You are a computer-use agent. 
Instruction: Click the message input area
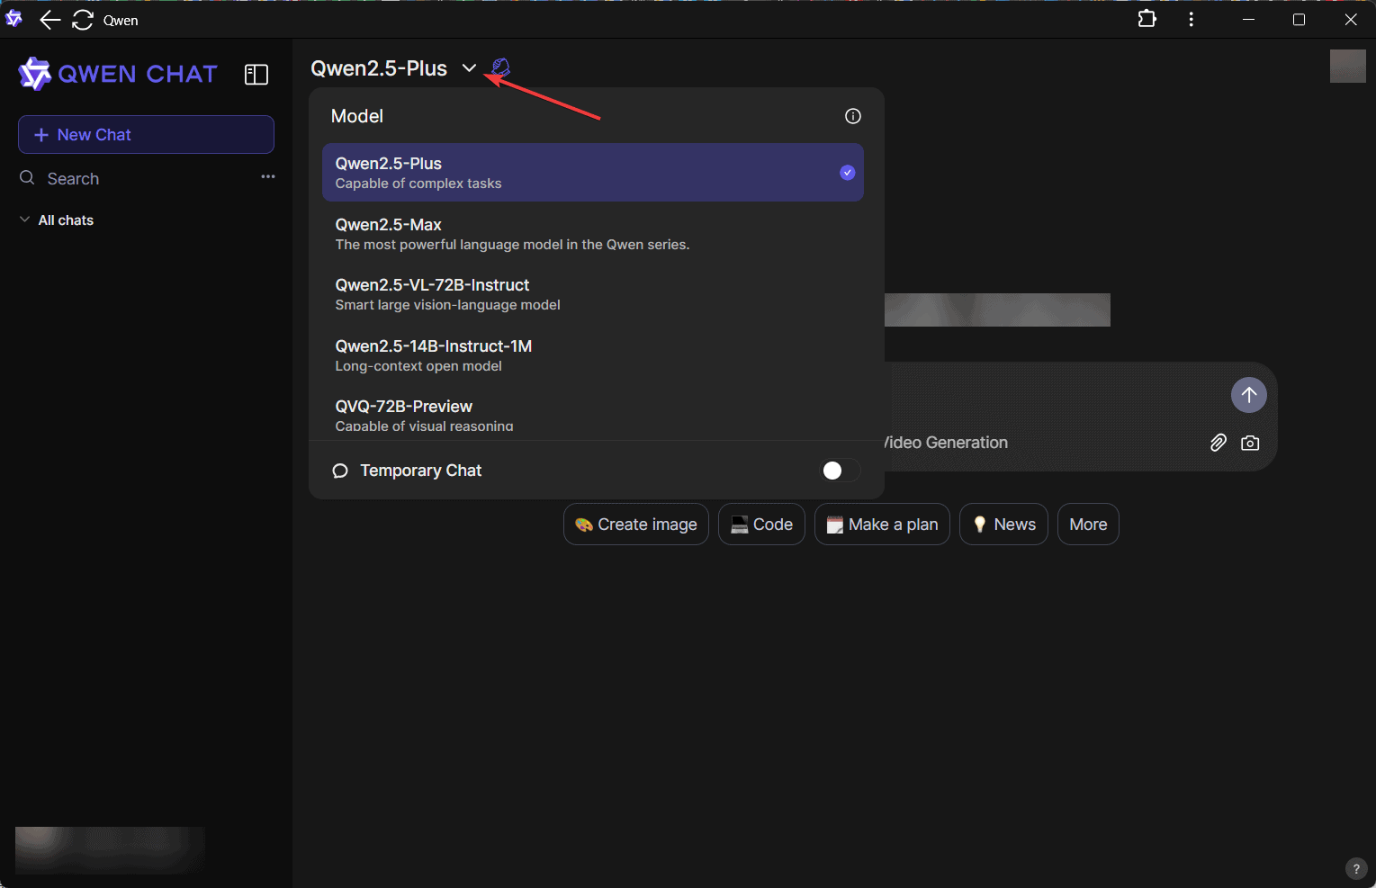(1053, 394)
